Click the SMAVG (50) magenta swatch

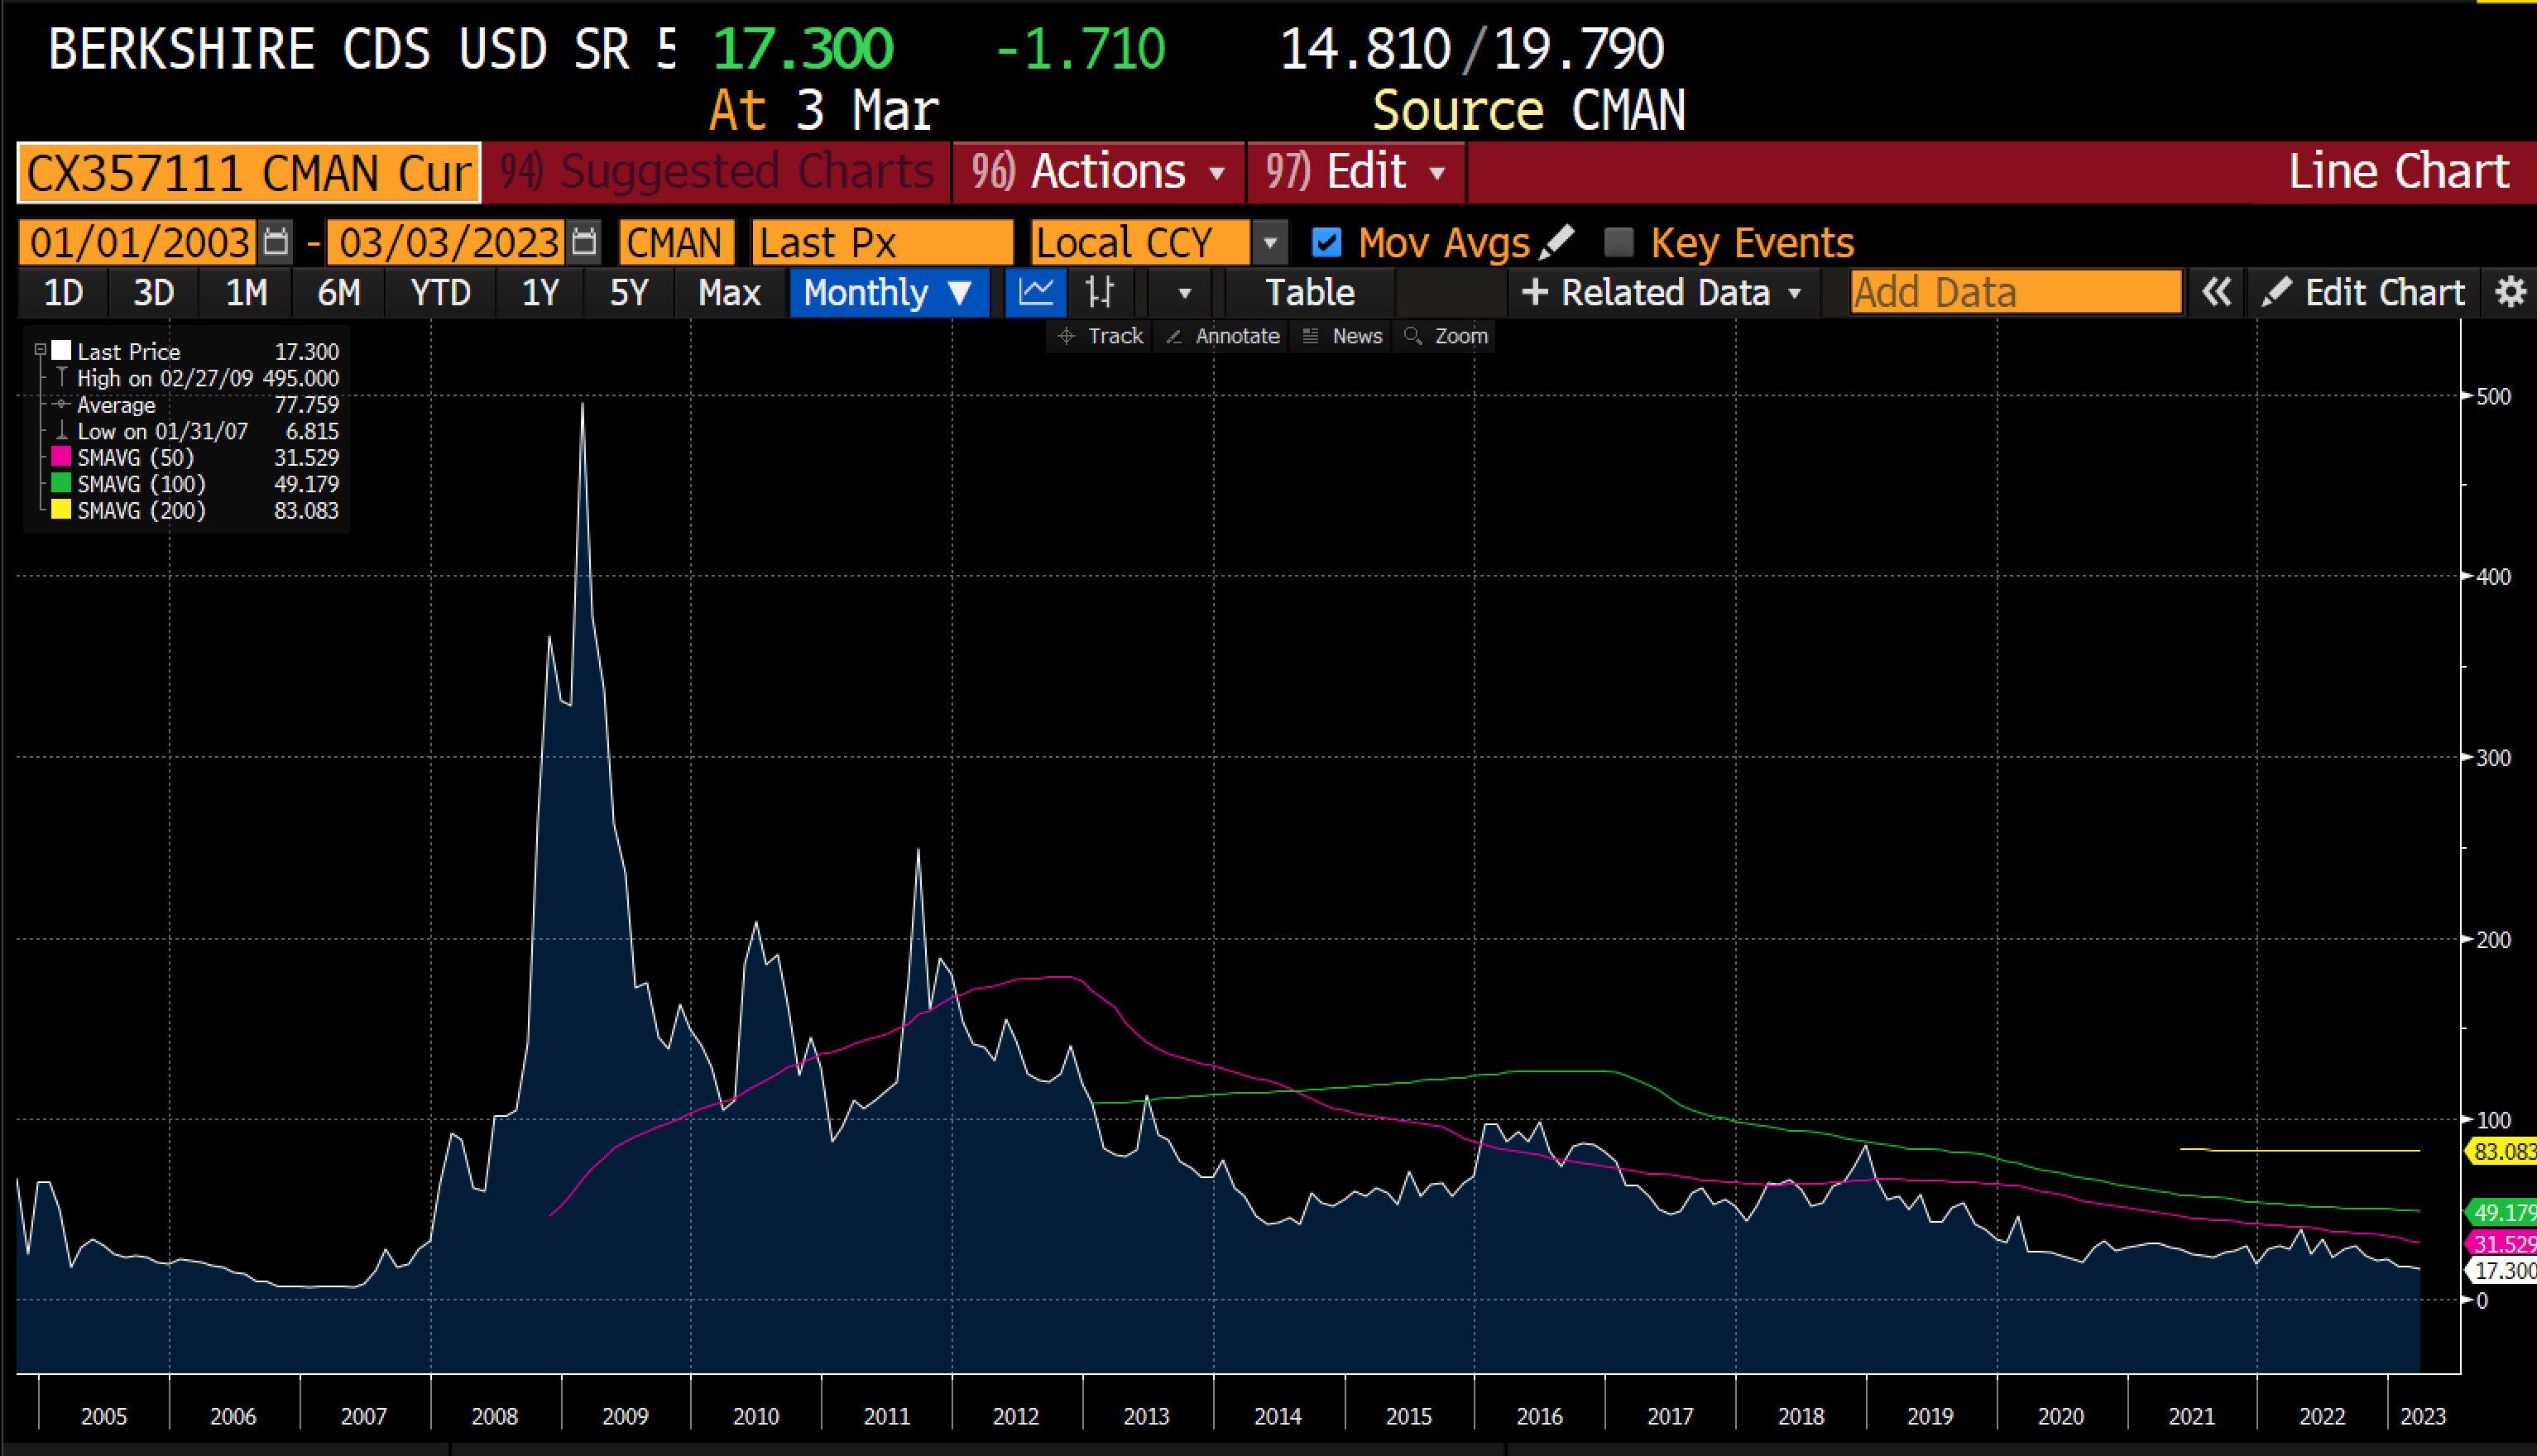61,457
